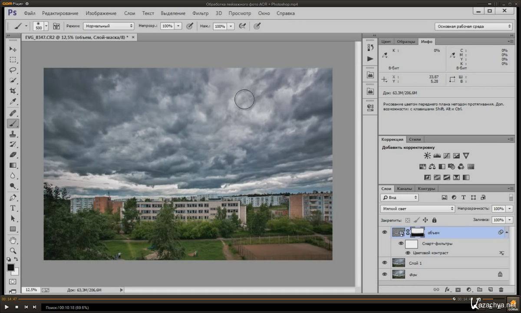Click the layer mask thumbnail of объем
521x313 pixels.
417,233
